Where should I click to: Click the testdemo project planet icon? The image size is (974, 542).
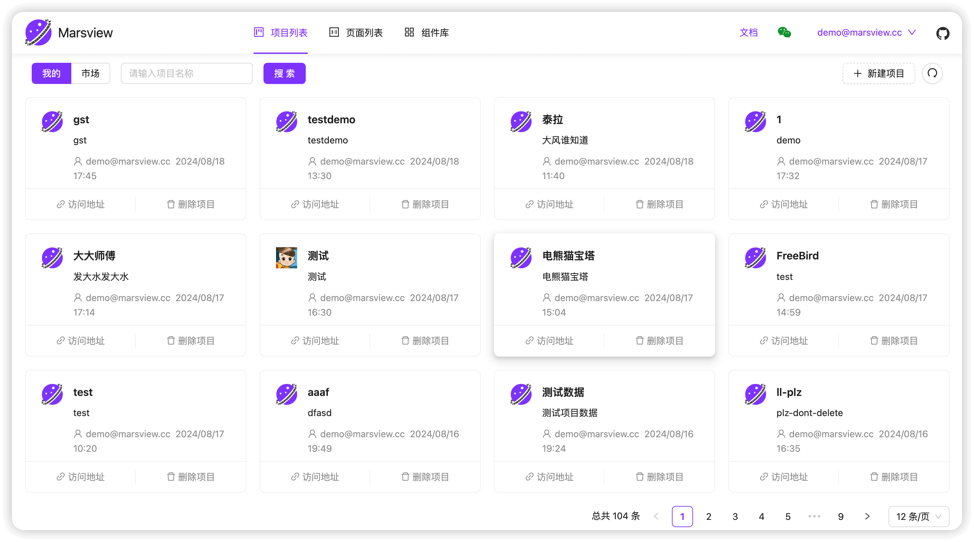[x=287, y=122]
